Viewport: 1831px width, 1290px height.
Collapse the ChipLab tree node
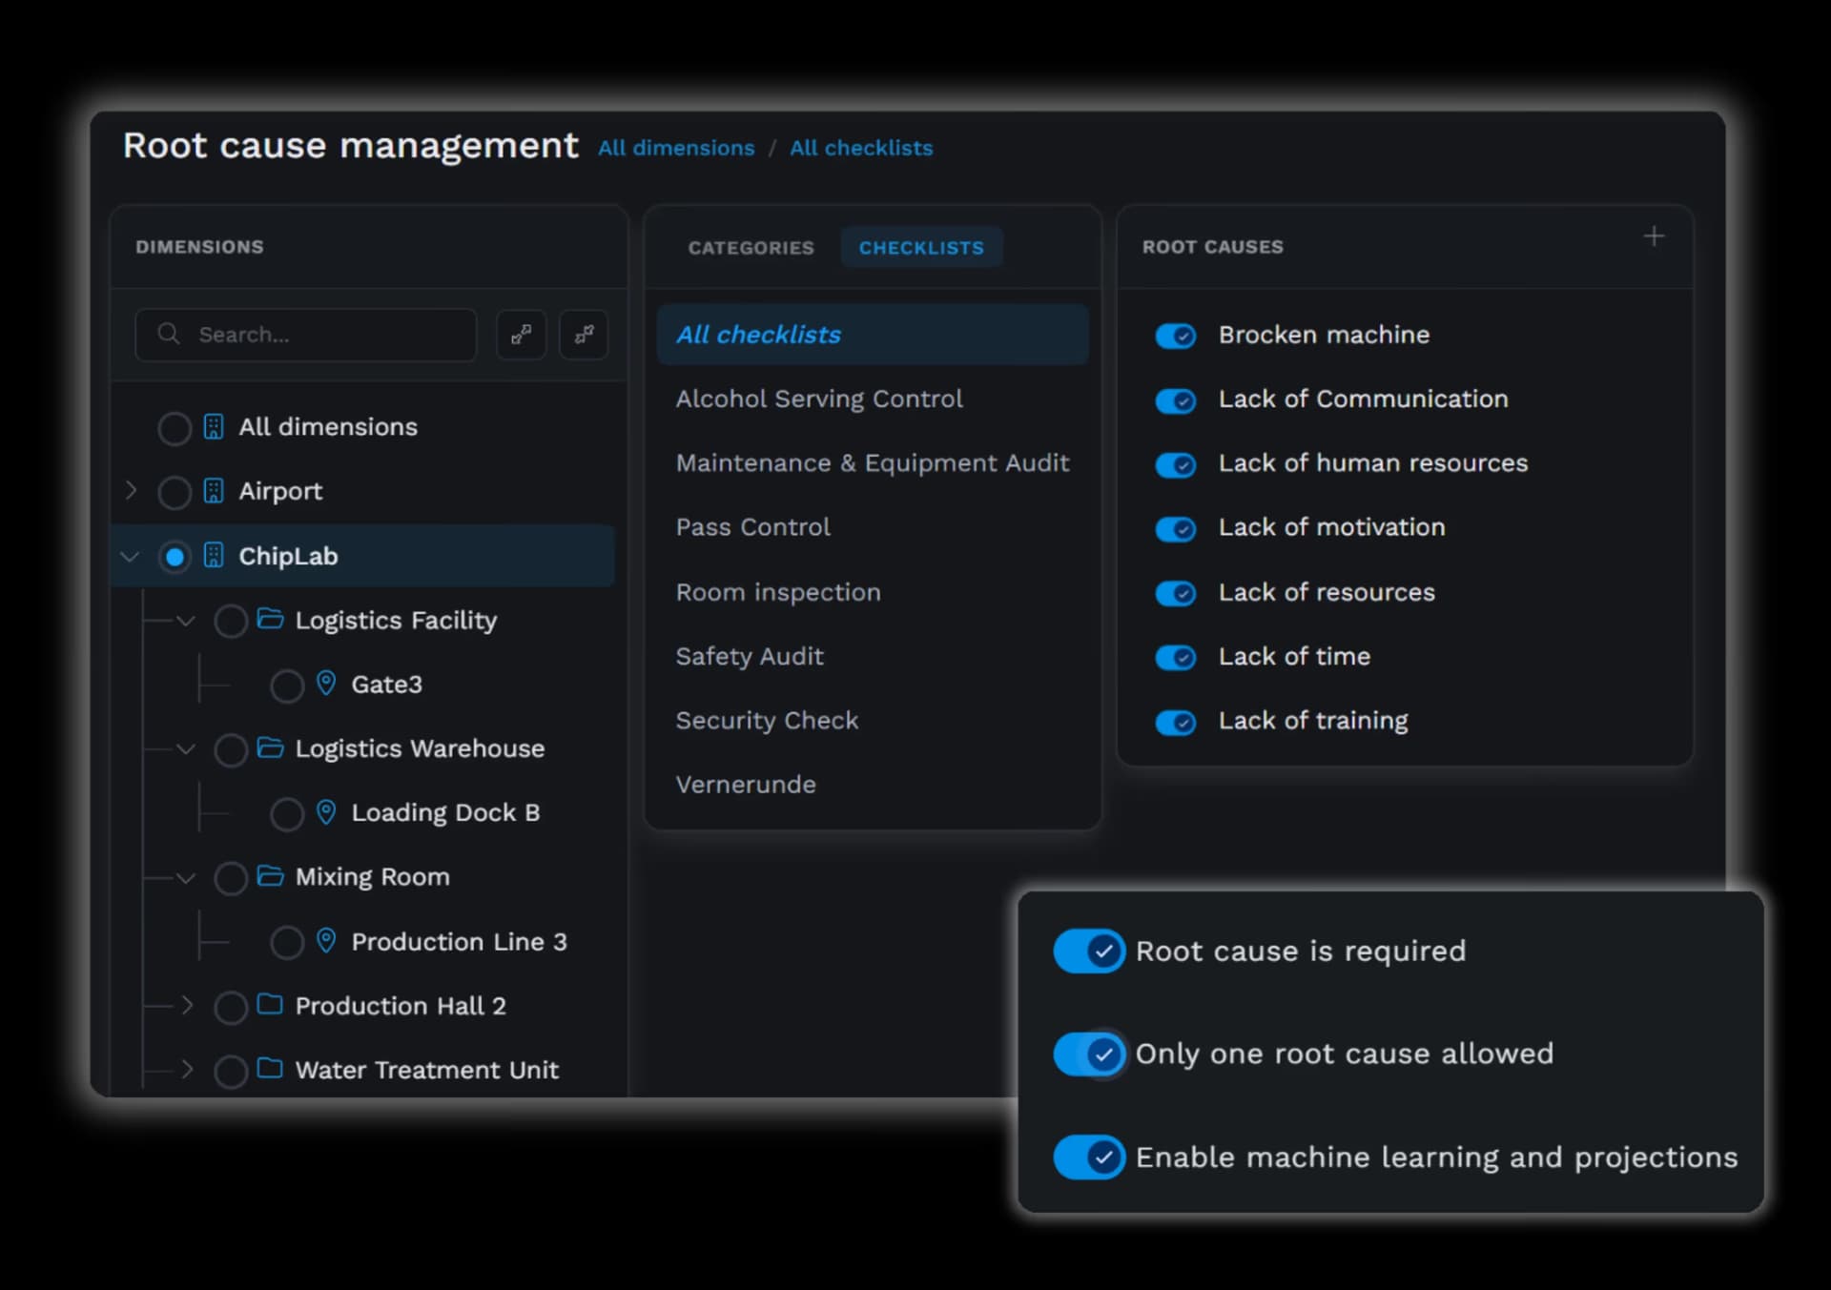[x=131, y=556]
